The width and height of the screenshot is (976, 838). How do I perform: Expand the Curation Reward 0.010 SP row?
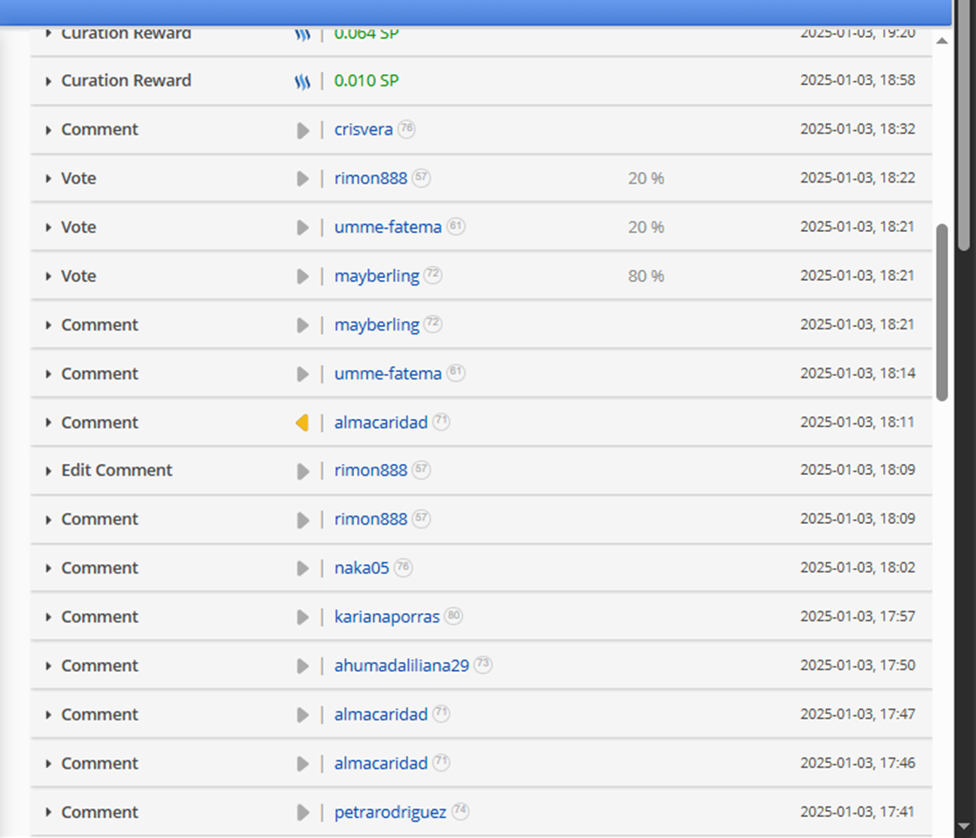(48, 81)
